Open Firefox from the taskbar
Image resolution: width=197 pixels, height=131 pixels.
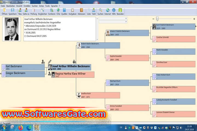point(21,128)
